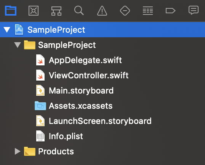The image size is (205, 165).
Task: Open the Test navigator diamond icon
Action: 125,11
